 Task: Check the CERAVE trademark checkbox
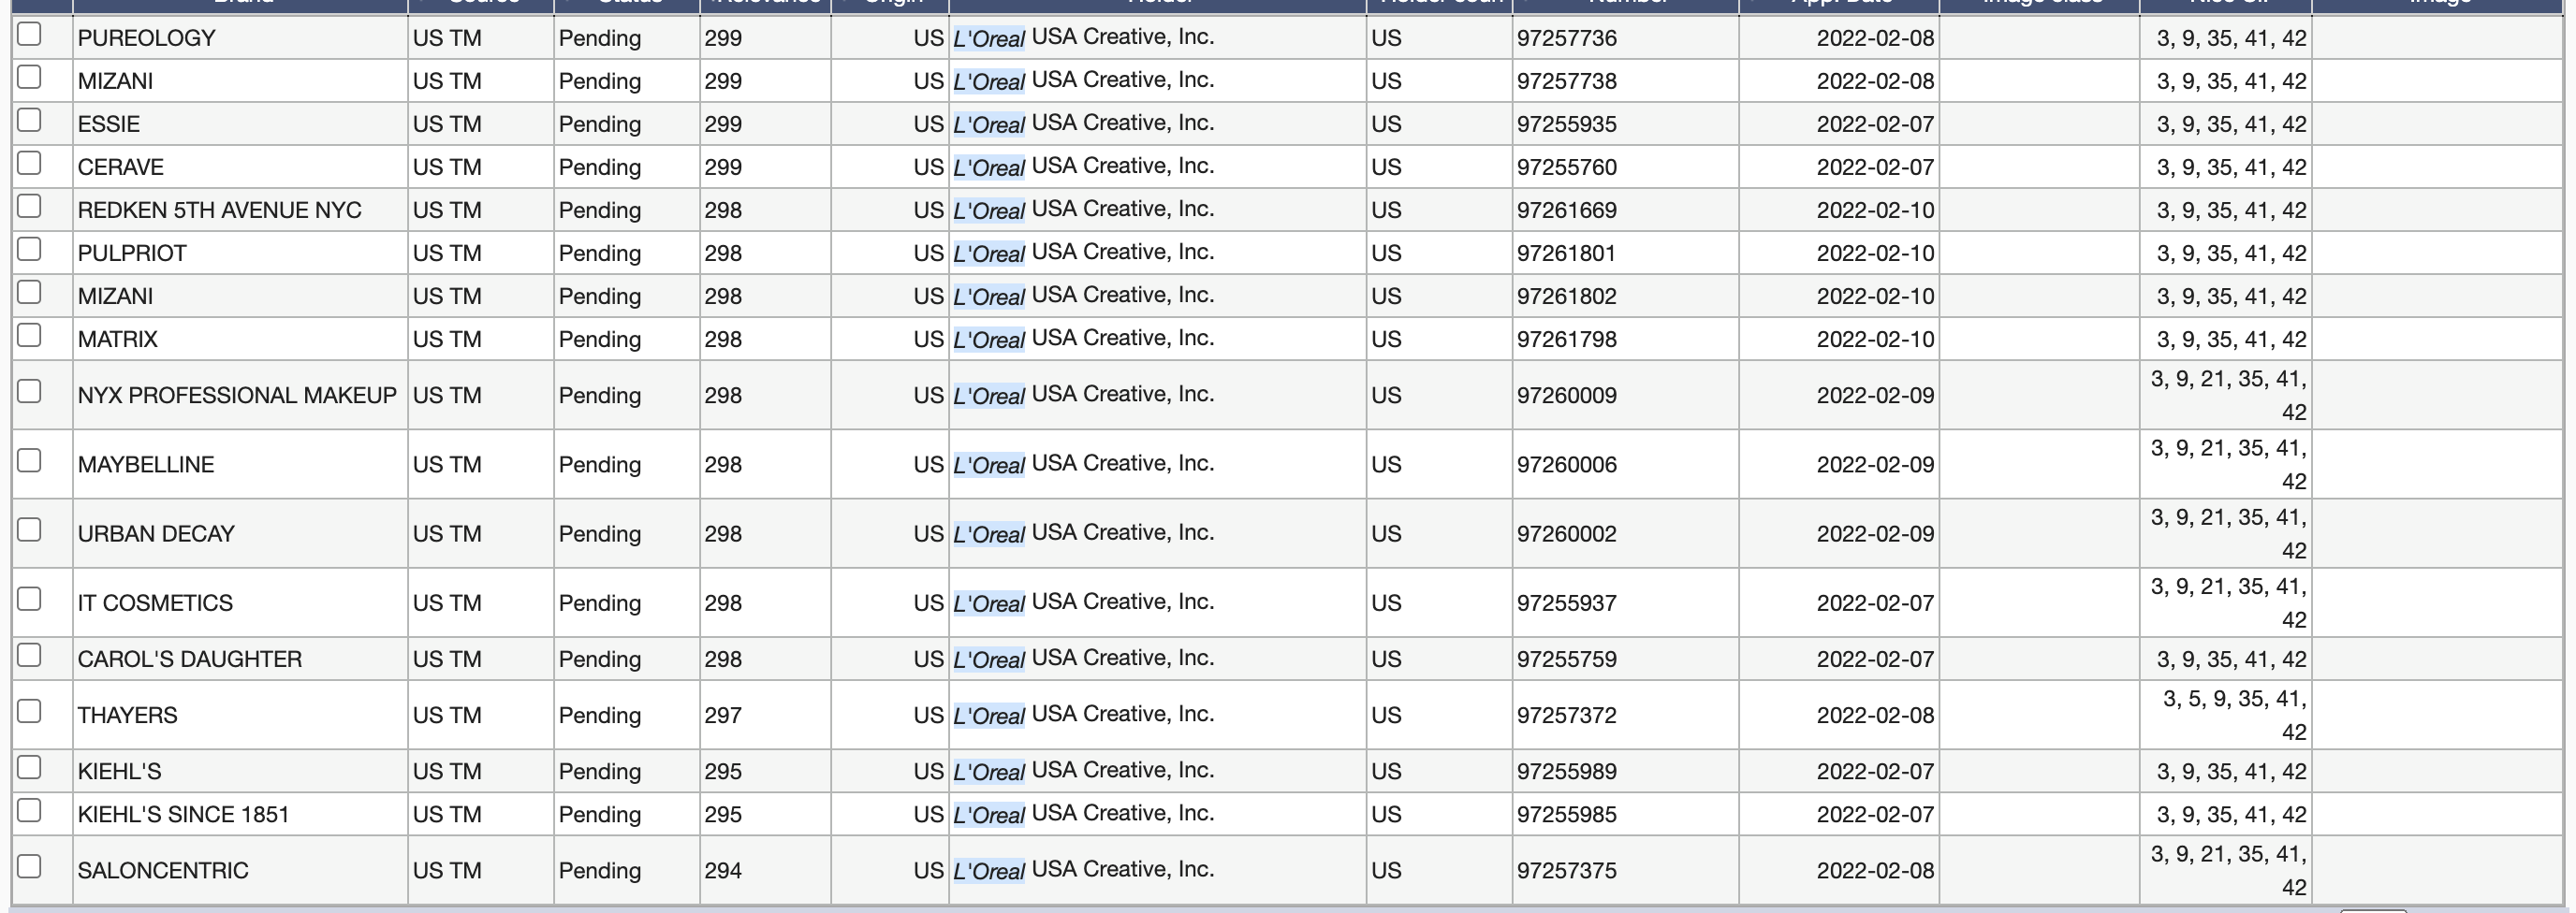pos(30,163)
